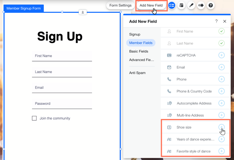Open the design paintbrush icon

tap(191, 5)
